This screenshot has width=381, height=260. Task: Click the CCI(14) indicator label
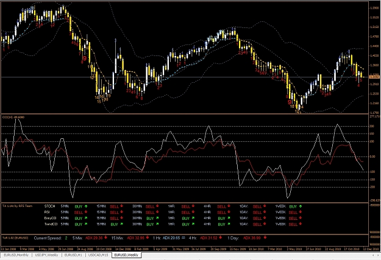(x=13, y=118)
